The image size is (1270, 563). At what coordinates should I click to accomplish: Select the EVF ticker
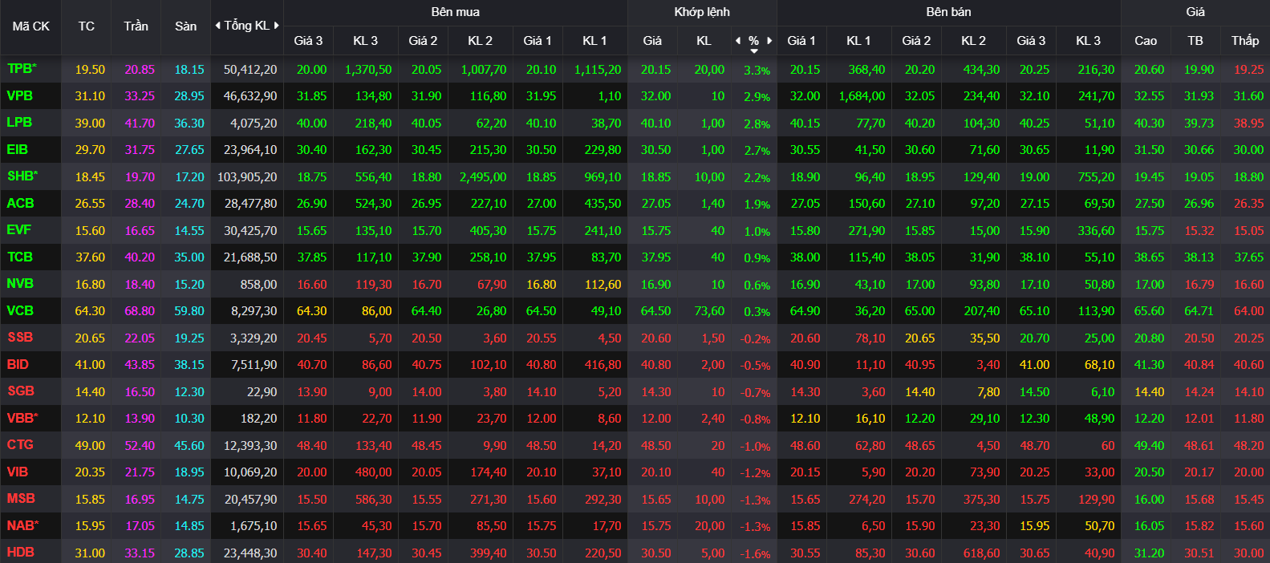click(19, 230)
